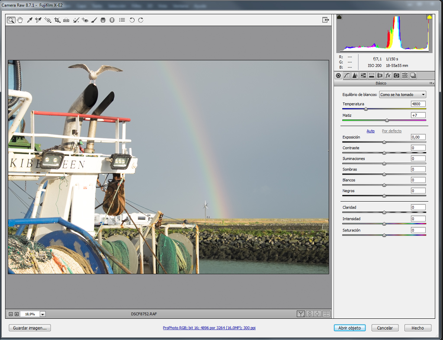The height and width of the screenshot is (340, 443).
Task: Select the Radial Filter tool
Action: (x=112, y=20)
